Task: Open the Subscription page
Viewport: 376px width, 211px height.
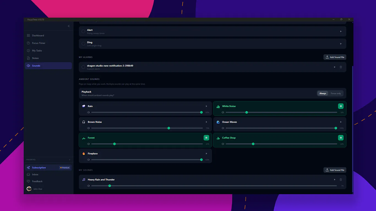Action: click(48, 168)
